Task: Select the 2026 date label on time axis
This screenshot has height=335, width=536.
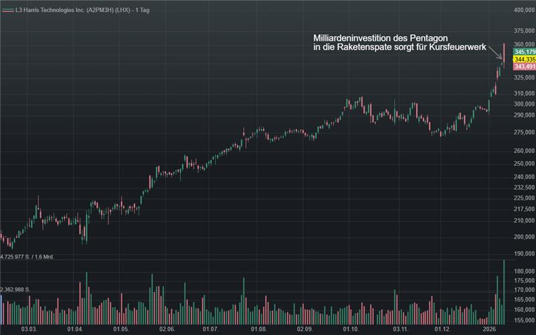Action: point(489,329)
